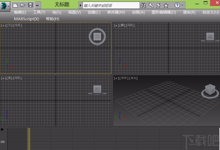Click in the keyword search field
220x150 pixels.
(x=111, y=5)
